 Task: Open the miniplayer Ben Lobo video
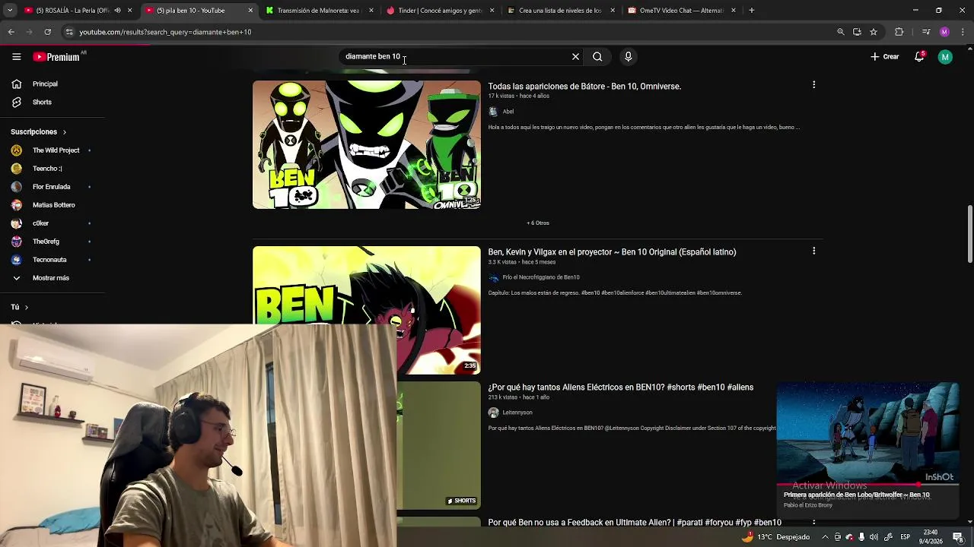[867, 433]
